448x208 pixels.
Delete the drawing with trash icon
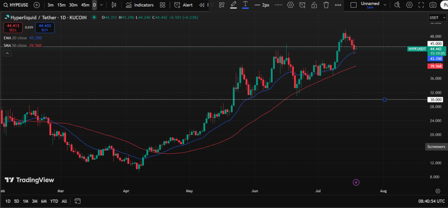coord(326,5)
